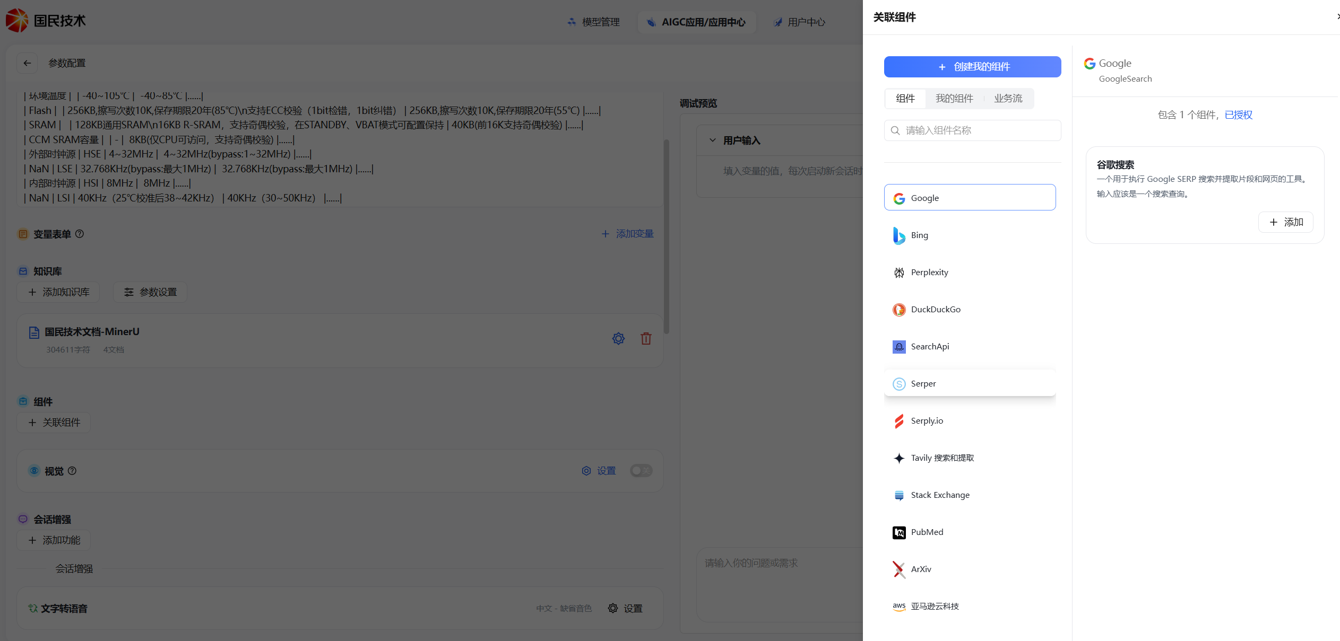Viewport: 1340px width, 641px height.
Task: Delete the 国民技术文档-MinerU knowledge base
Action: click(646, 339)
